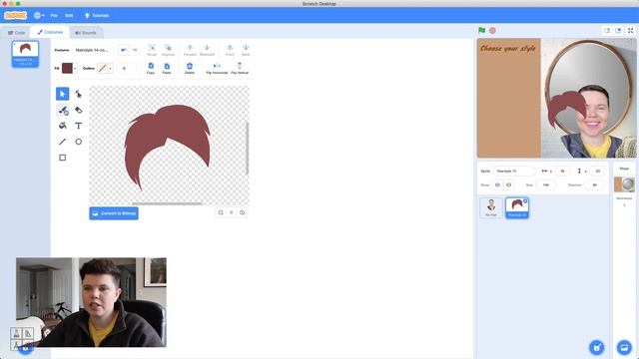Paste the copied shape
Image resolution: width=639 pixels, height=359 pixels.
167,68
